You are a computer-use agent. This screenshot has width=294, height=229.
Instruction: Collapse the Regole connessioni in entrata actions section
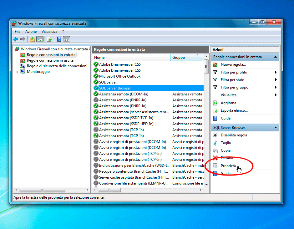coord(276,57)
